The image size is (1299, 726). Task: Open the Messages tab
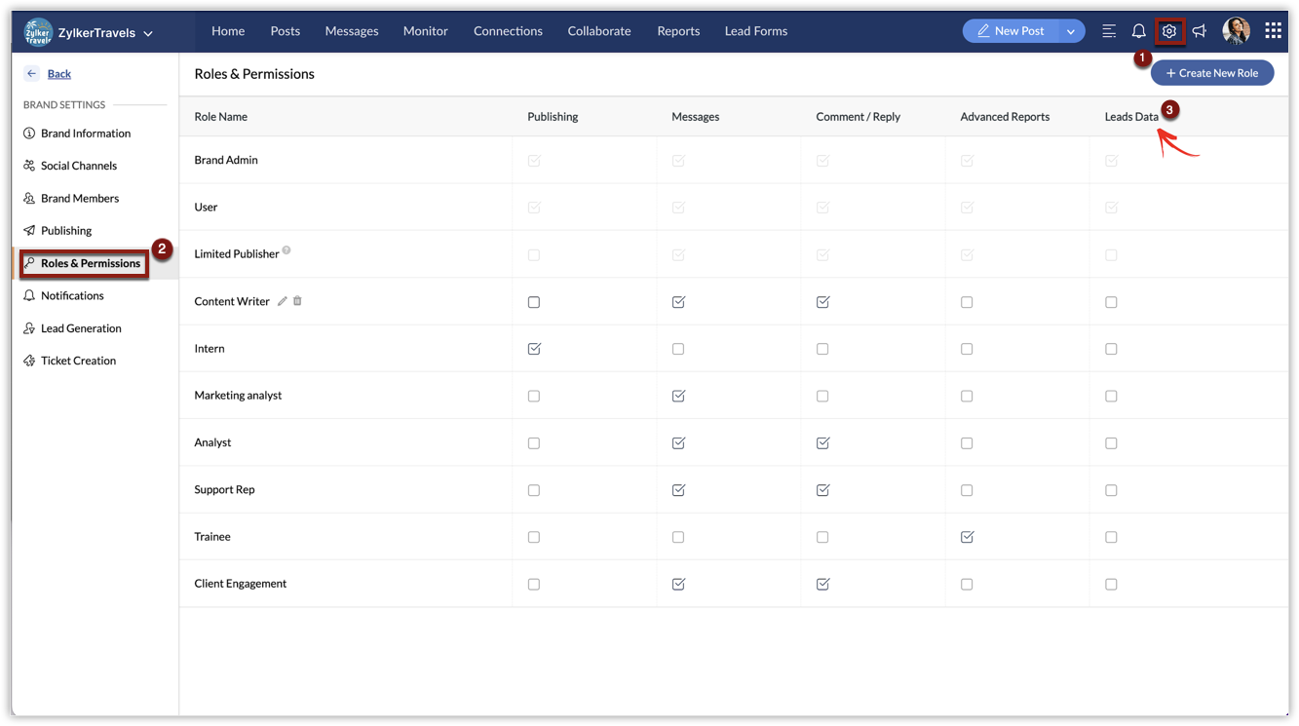352,31
